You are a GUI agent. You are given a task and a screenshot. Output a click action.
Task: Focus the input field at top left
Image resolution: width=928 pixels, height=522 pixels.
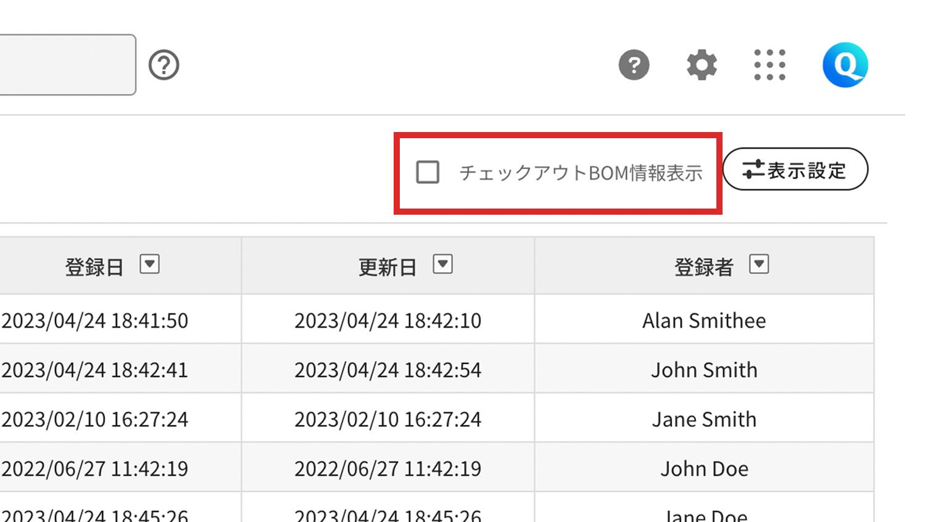[x=65, y=65]
